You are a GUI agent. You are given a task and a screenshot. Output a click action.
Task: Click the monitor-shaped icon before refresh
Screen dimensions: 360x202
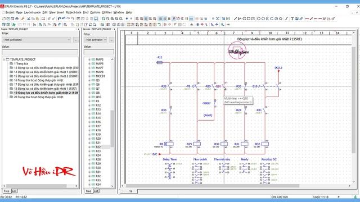[x=96, y=19]
